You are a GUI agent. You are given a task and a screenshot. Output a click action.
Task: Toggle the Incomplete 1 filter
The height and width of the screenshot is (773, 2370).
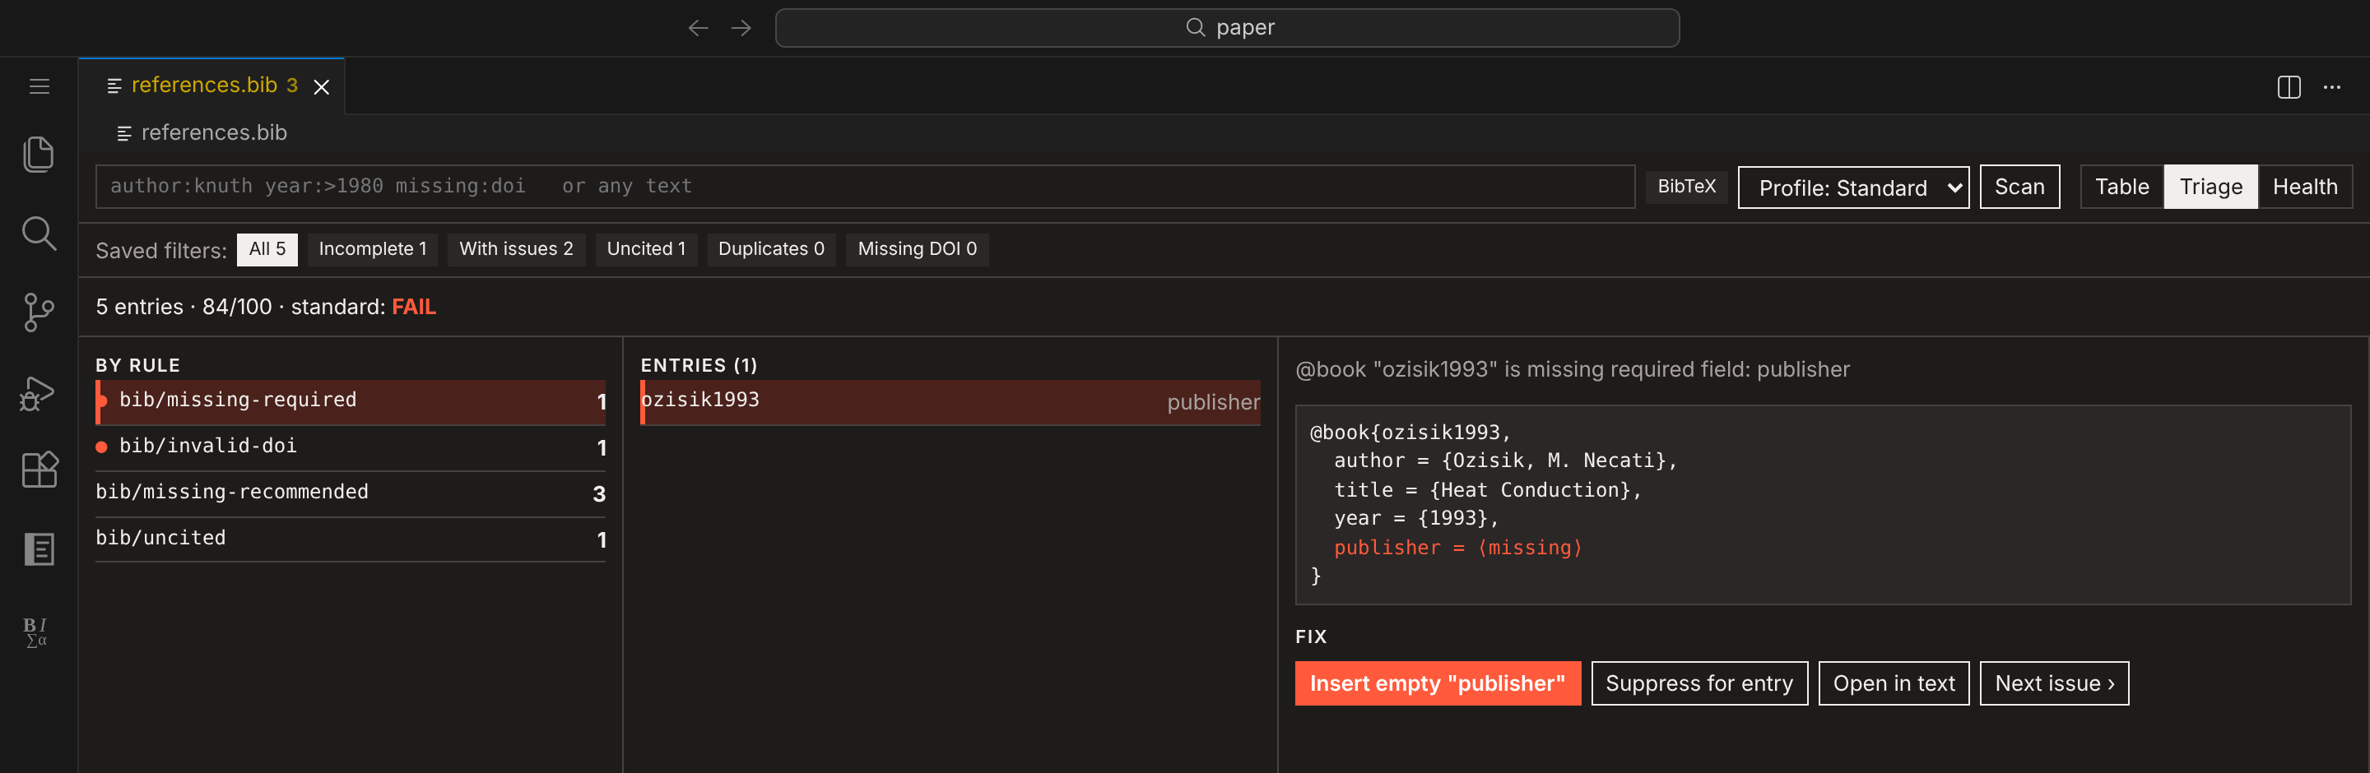click(x=372, y=249)
